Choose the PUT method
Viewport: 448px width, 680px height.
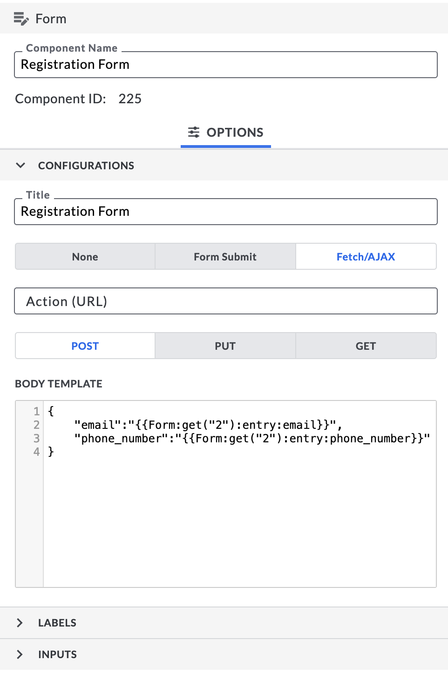(x=225, y=346)
